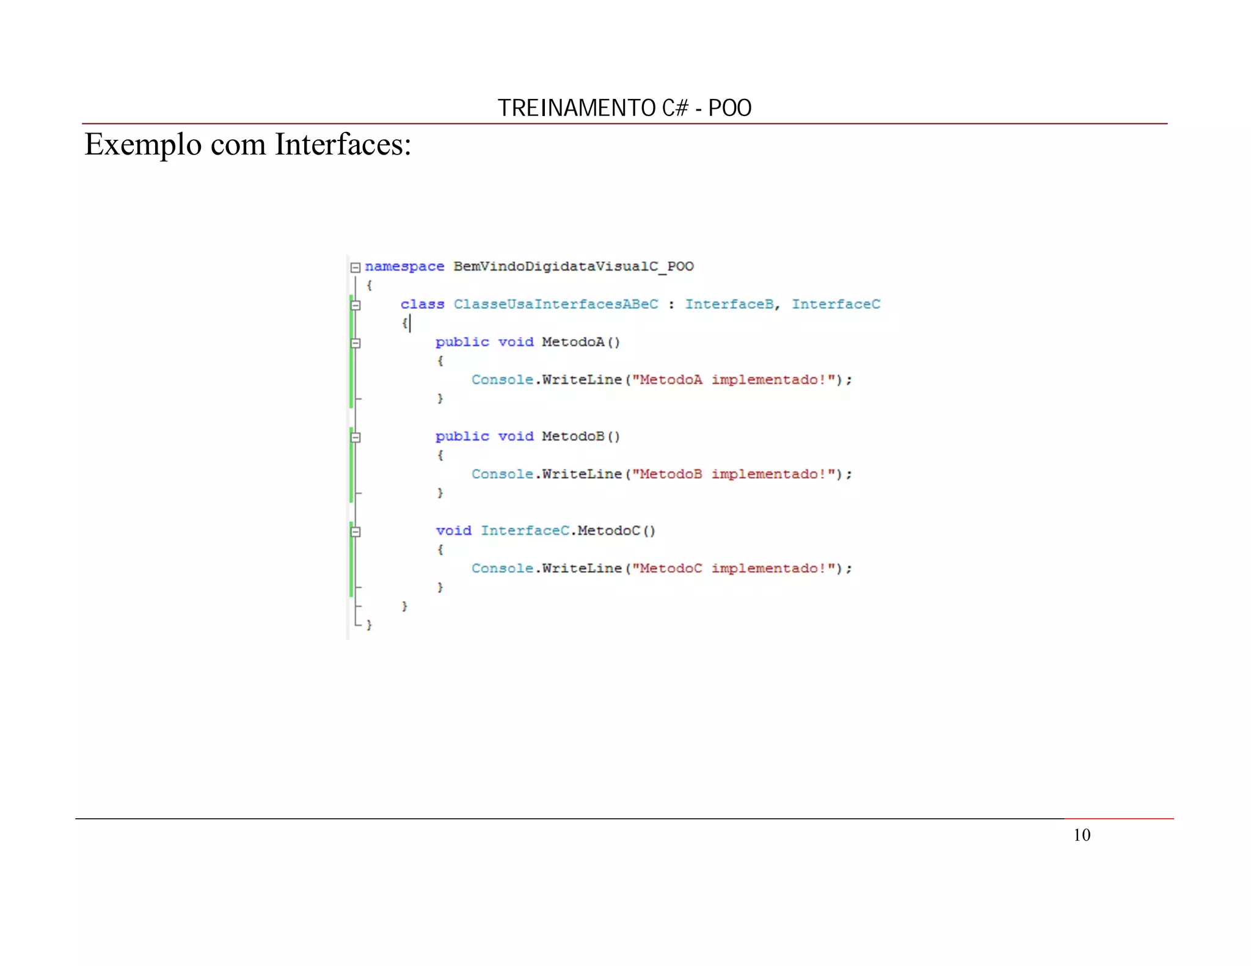Click InterfaceC in the class declaration
Image resolution: width=1251 pixels, height=966 pixels.
coord(836,304)
